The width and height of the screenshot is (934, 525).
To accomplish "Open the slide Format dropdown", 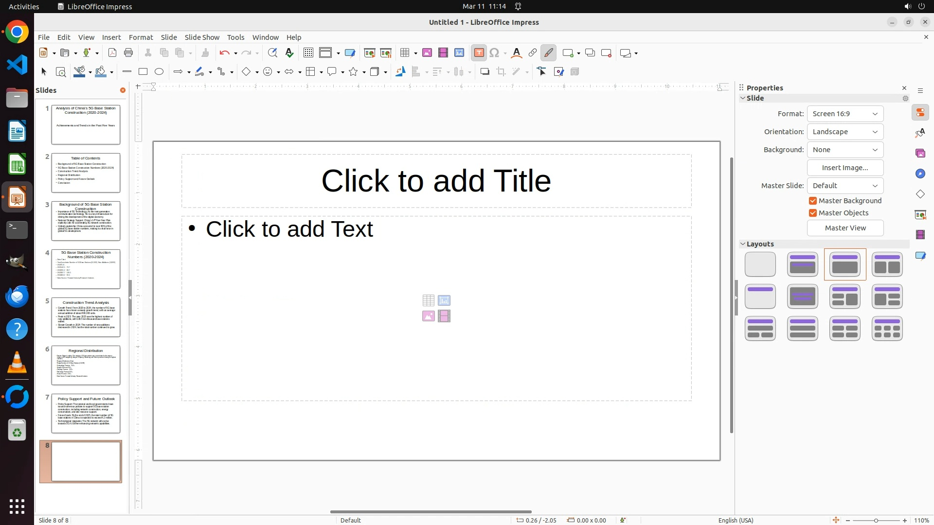I will tap(845, 114).
